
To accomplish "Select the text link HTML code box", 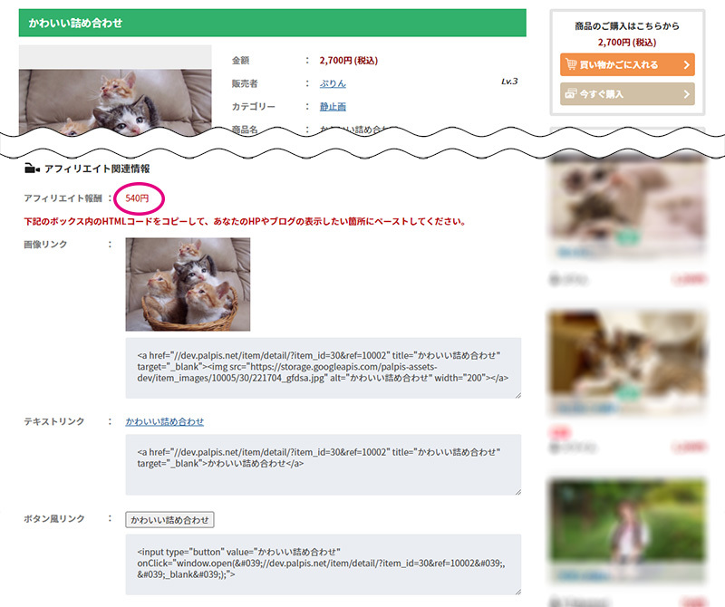I will pos(324,465).
